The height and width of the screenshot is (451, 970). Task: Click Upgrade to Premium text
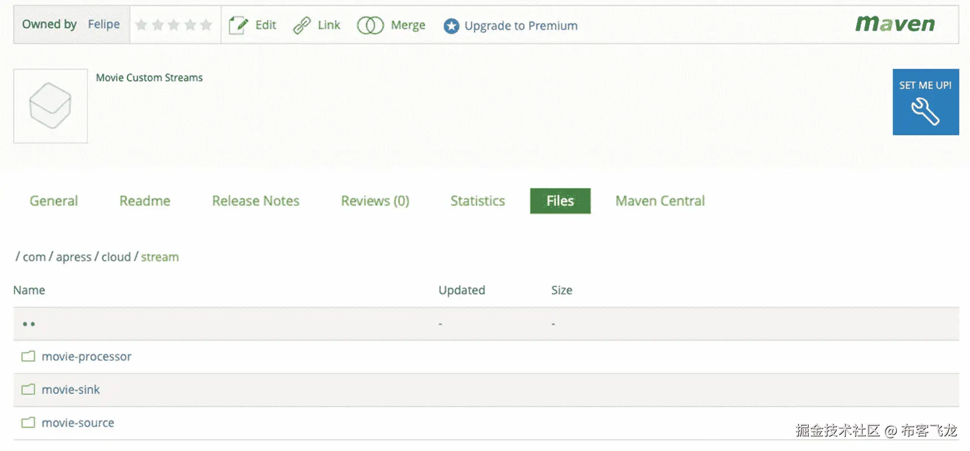point(521,26)
